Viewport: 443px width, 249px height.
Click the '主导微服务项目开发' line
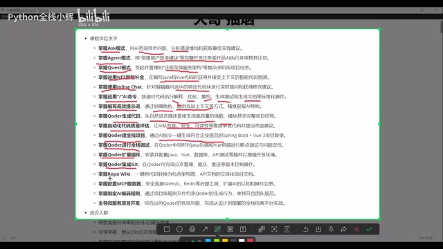[x=192, y=203]
